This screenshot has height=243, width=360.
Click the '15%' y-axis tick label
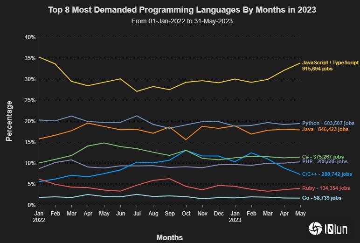30,142
